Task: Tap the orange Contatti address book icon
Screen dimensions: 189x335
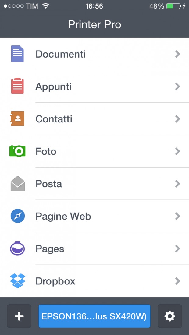Action: [17, 118]
